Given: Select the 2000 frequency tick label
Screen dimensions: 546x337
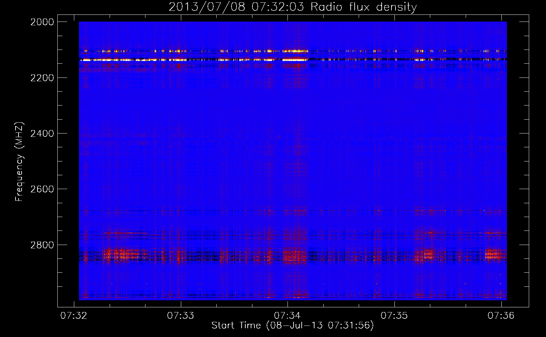Looking at the screenshot, I should point(42,22).
